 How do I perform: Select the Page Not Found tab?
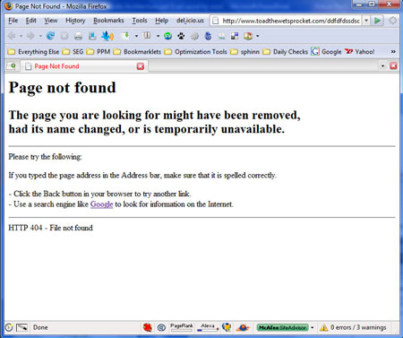pos(85,66)
